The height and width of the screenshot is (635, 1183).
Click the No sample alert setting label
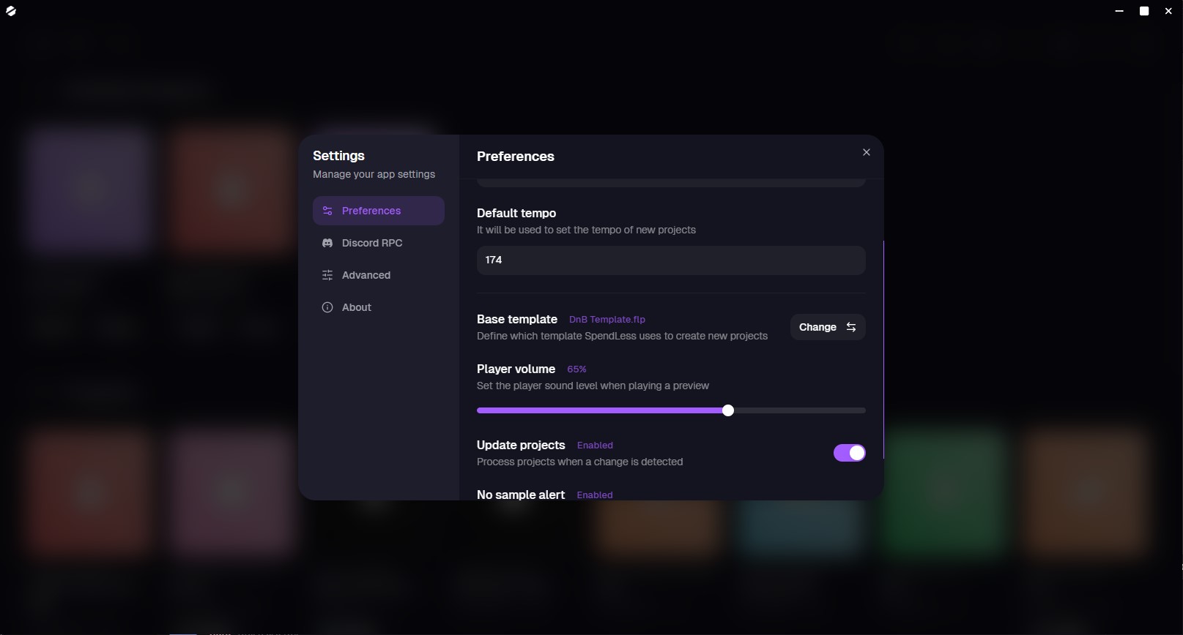point(521,495)
